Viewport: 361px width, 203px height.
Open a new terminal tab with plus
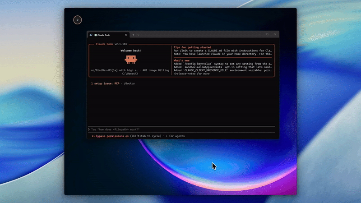133,35
